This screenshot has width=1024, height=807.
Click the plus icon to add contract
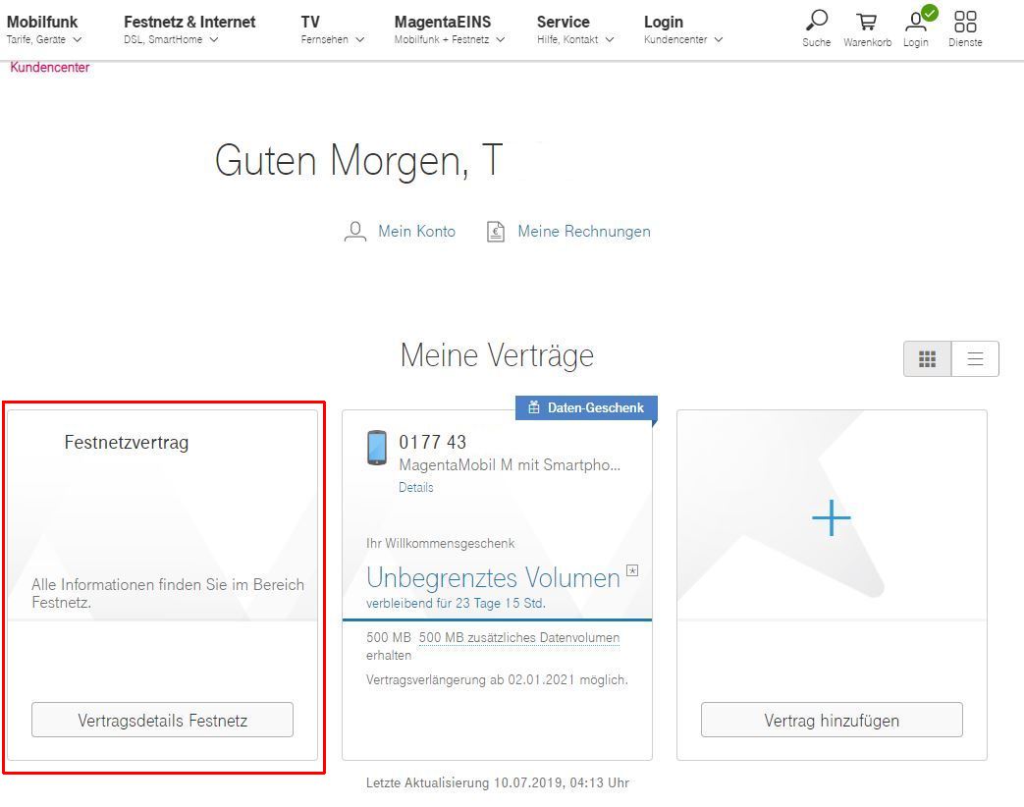click(x=832, y=517)
